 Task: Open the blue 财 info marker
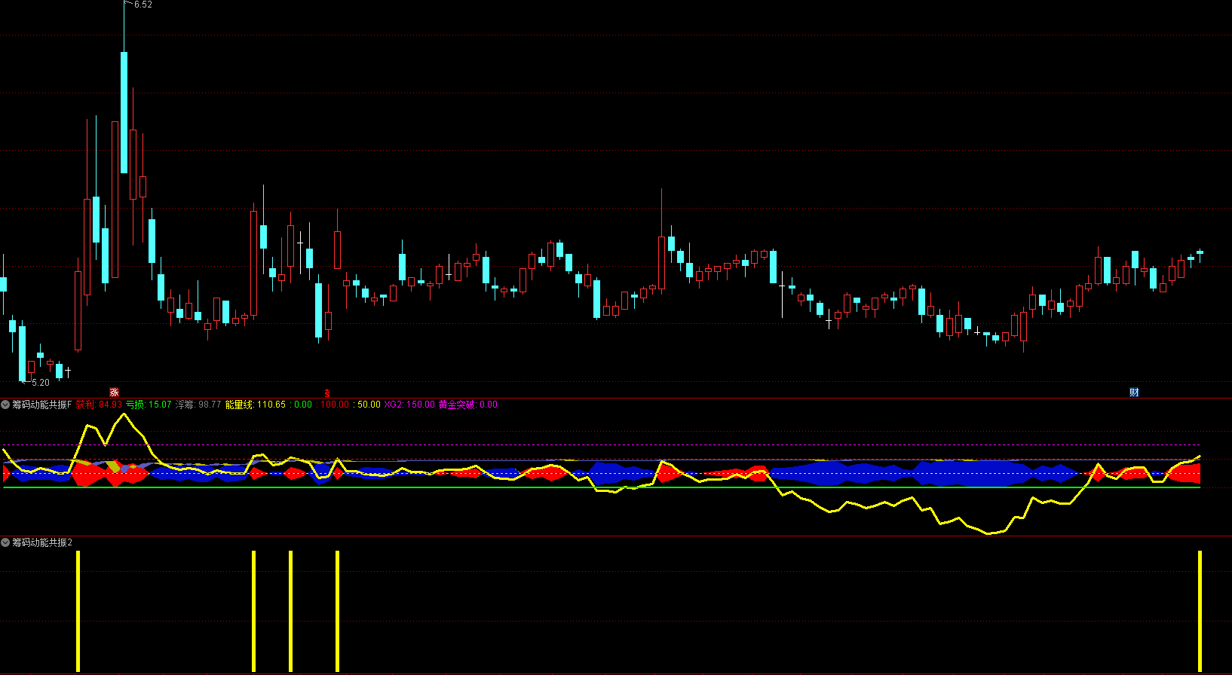click(1134, 392)
